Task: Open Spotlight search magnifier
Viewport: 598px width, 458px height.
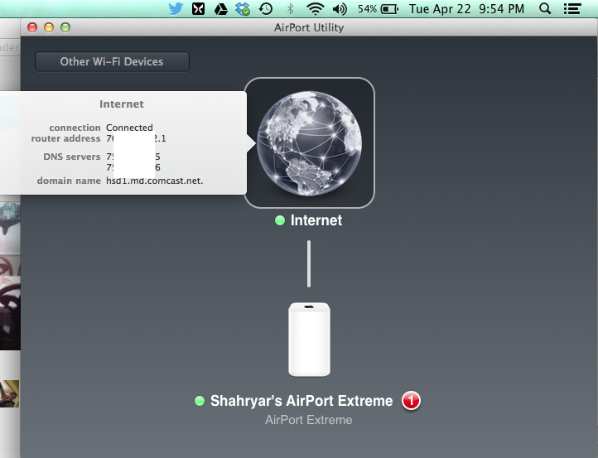Action: [545, 9]
